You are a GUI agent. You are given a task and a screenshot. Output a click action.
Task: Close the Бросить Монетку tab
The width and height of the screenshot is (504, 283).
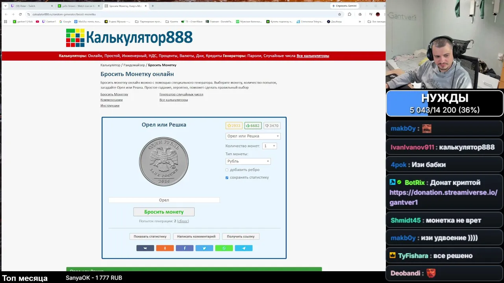[x=146, y=6]
